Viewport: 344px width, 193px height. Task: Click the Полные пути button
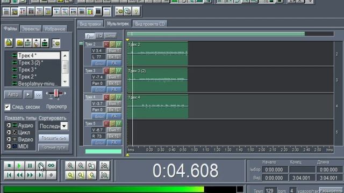(54, 147)
